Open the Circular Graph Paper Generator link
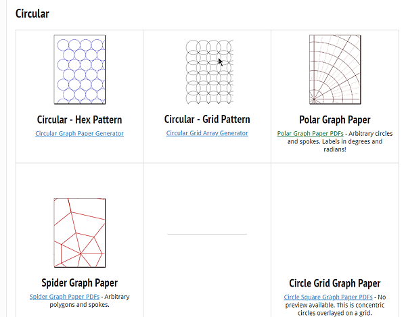The width and height of the screenshot is (406, 317). (x=80, y=134)
